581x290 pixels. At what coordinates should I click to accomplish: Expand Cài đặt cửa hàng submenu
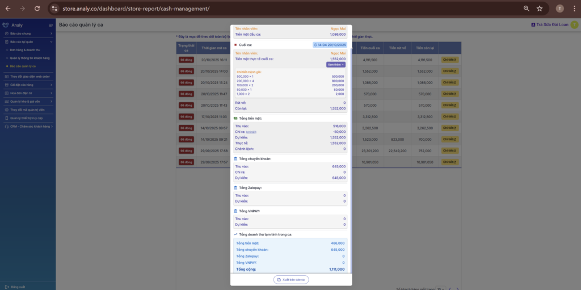[x=27, y=85]
